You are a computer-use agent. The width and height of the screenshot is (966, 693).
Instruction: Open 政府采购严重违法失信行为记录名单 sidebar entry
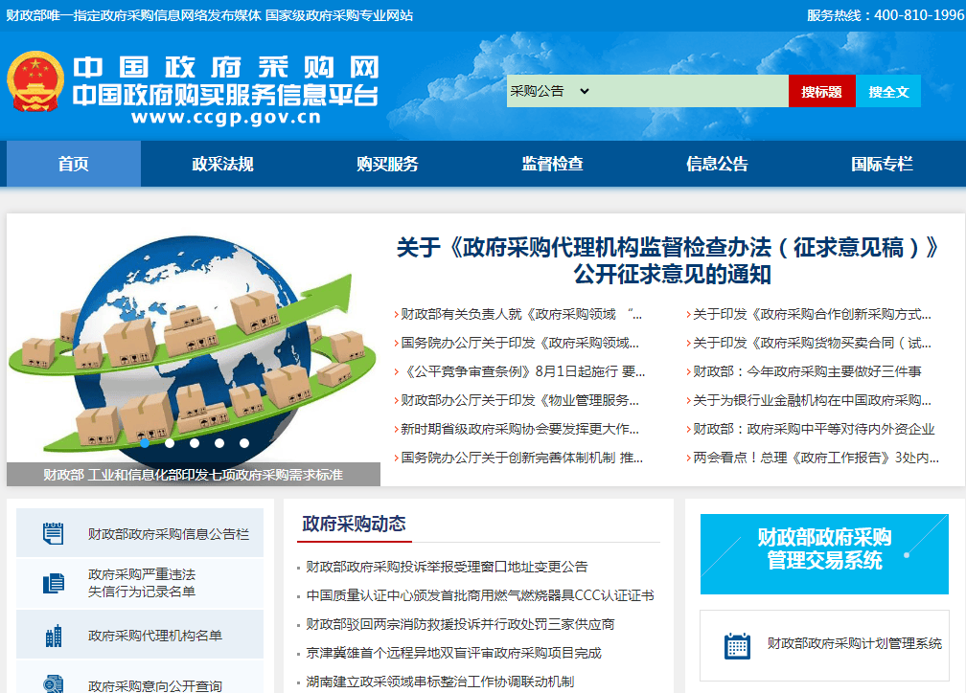[x=140, y=583]
